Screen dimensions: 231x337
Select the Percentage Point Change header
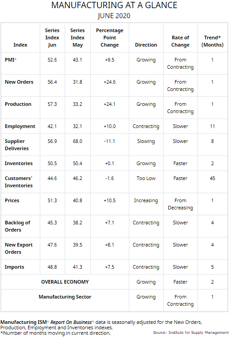[110, 38]
